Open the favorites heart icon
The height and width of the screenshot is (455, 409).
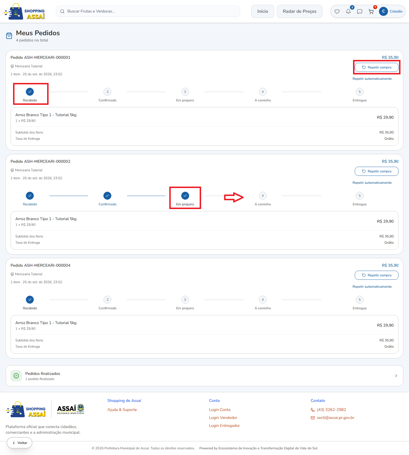tap(337, 11)
